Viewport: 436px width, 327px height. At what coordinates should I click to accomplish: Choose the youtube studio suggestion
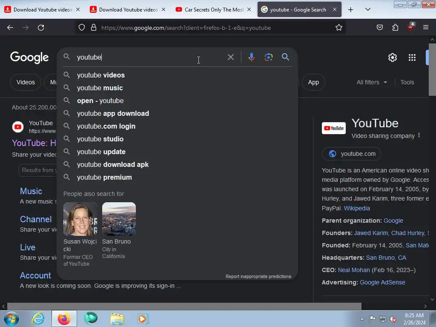point(178,139)
